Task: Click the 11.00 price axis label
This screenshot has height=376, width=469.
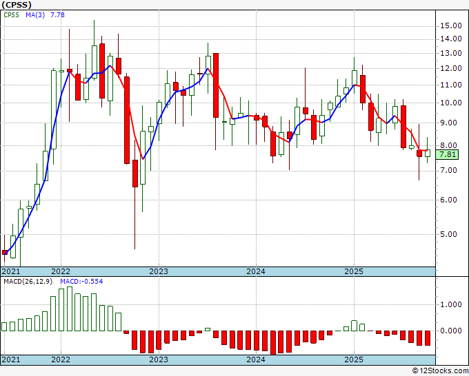Action: pos(451,85)
